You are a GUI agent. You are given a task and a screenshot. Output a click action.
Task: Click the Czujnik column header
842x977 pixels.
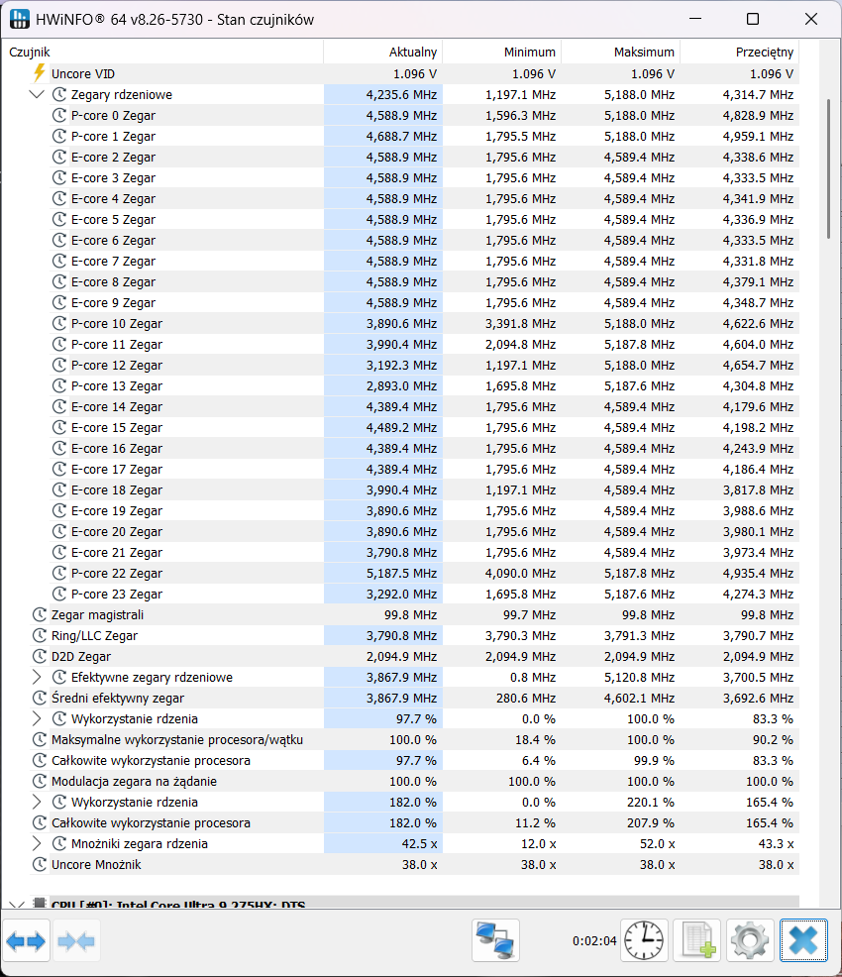coord(164,53)
